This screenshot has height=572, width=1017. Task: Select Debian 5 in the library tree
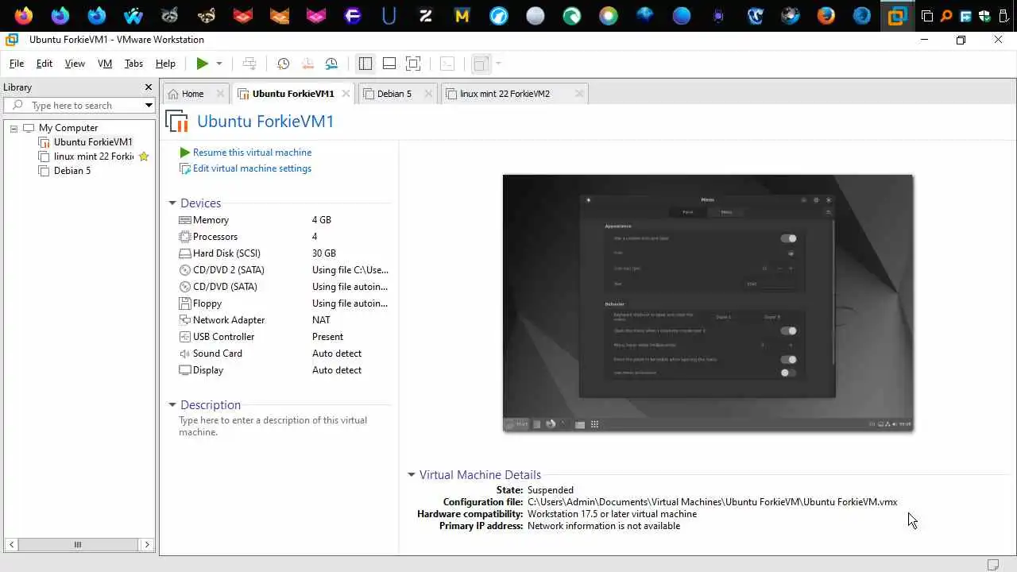[x=72, y=171]
